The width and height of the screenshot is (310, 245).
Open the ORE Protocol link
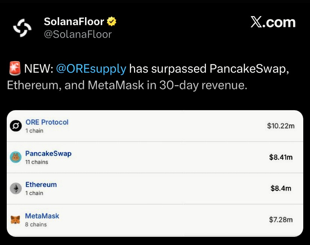click(47, 122)
